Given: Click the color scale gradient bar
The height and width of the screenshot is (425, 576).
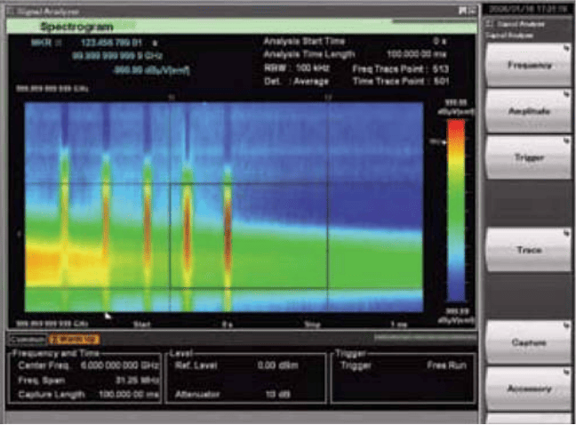Looking at the screenshot, I should coord(454,209).
